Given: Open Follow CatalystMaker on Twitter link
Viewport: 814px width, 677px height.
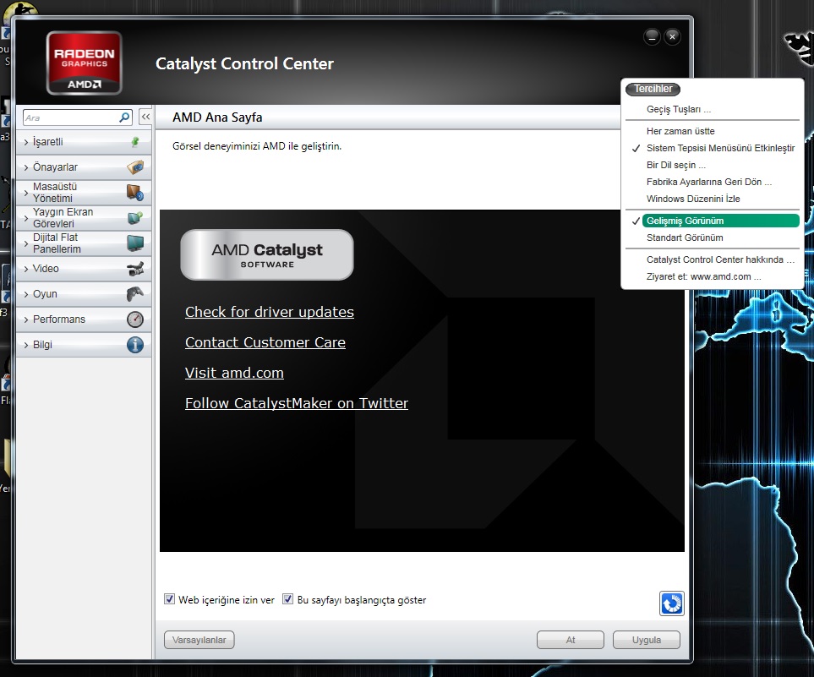Looking at the screenshot, I should 297,403.
